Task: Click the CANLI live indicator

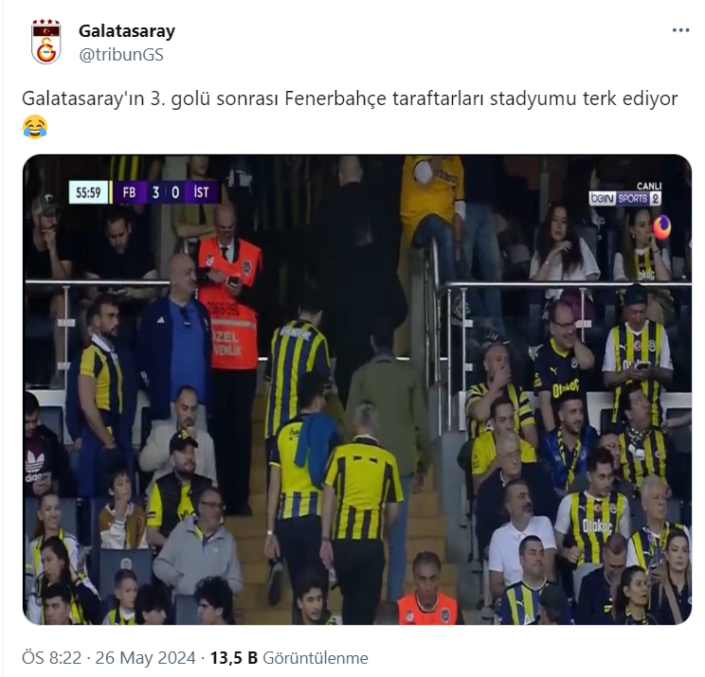Action: [649, 186]
